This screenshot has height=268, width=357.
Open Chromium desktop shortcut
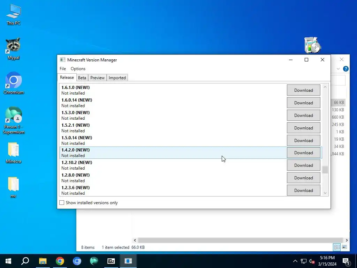click(x=14, y=83)
